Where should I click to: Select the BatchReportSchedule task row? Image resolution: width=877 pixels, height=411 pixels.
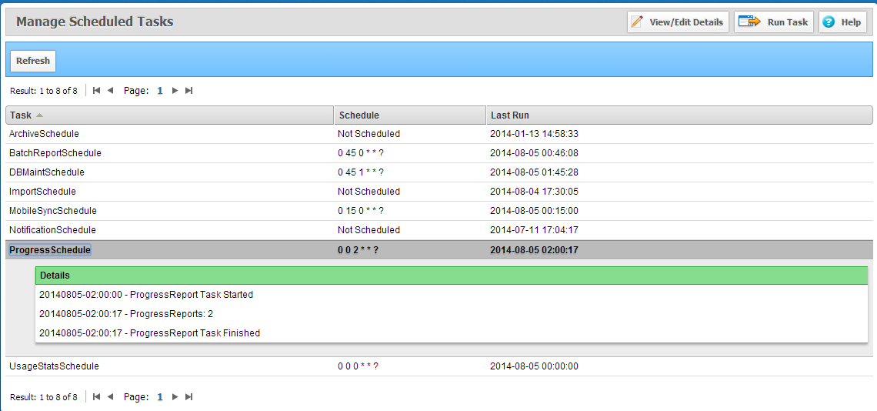[55, 153]
